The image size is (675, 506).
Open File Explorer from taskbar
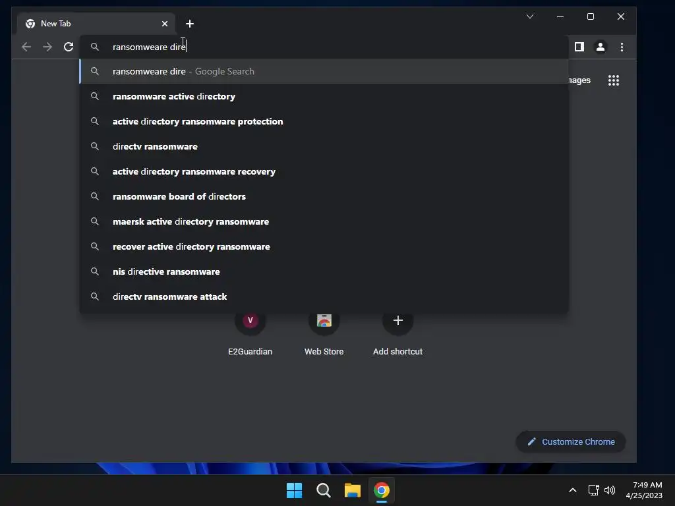click(x=353, y=490)
